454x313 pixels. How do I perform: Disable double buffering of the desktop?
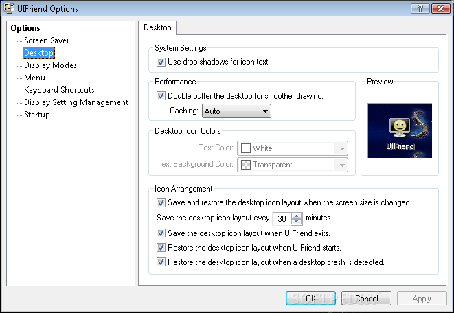coord(161,96)
